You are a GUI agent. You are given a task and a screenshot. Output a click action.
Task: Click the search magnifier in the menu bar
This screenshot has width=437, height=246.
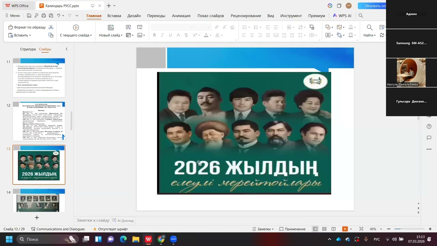coord(361,16)
